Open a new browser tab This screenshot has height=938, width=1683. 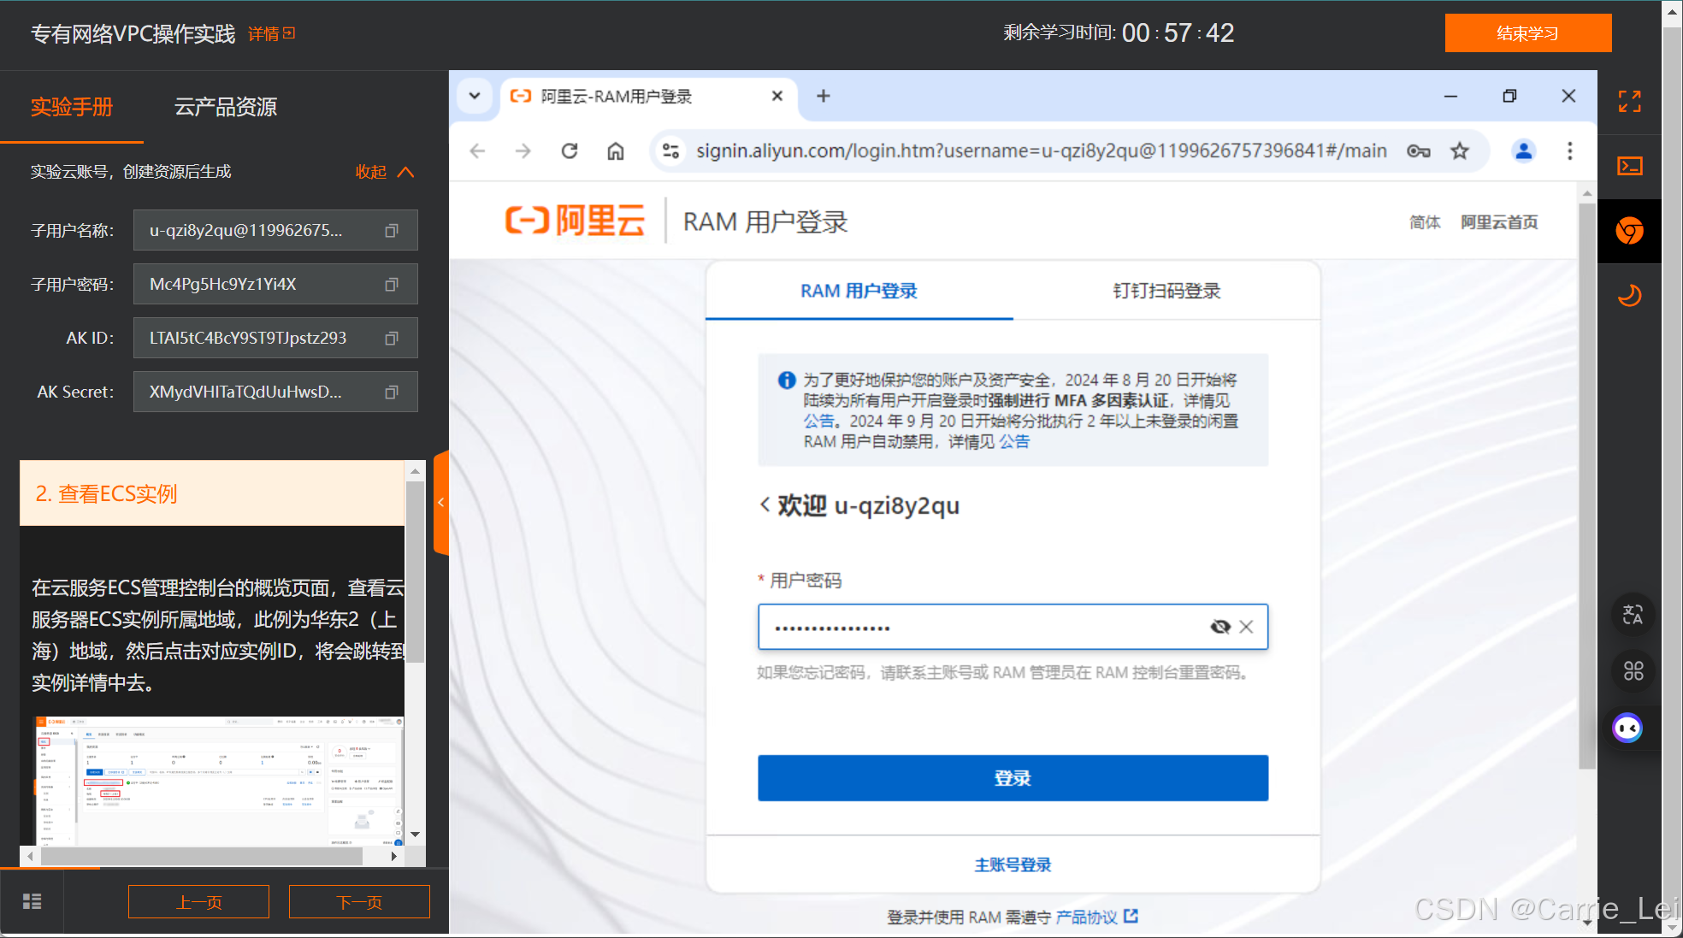(824, 96)
